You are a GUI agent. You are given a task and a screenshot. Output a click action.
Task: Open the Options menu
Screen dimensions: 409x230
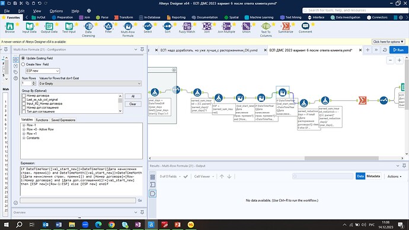tap(56, 11)
